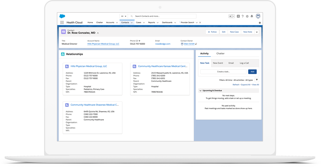Open the Notifications bell icon
The height and width of the screenshot is (167, 321).
click(252, 16)
